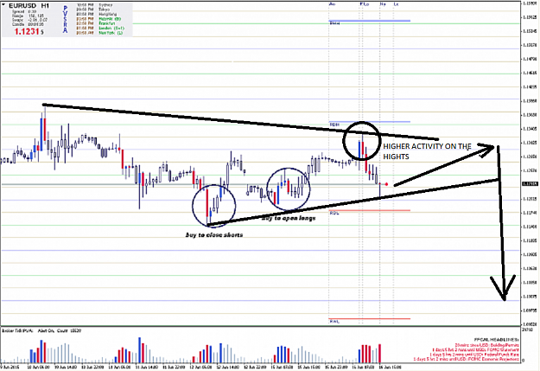
Task: Select the red 1.1231 bid price readout
Action: click(x=29, y=31)
